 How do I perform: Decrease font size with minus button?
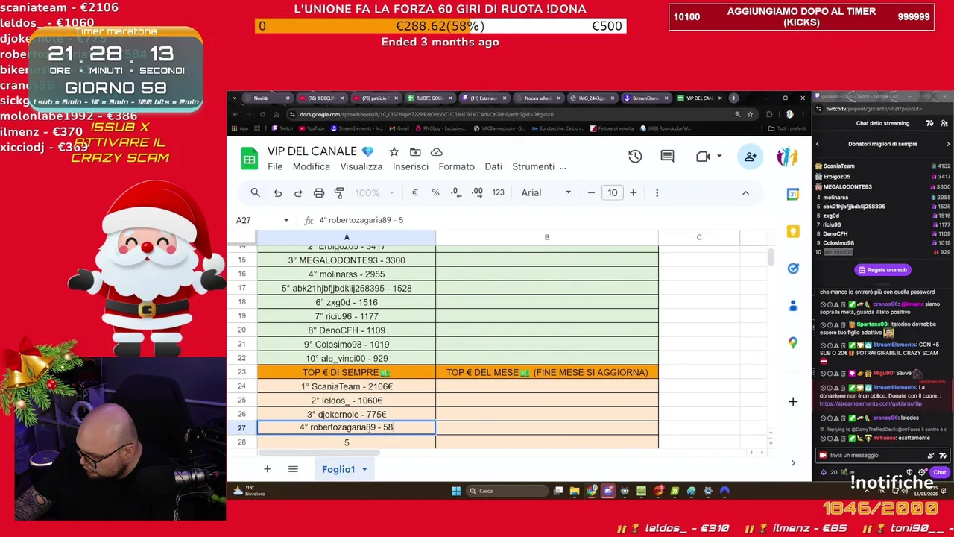point(591,192)
